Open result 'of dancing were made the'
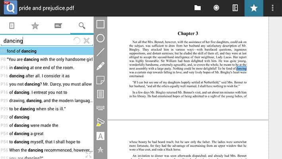Image resolution: width=282 pixels, height=159 pixels. click(47, 125)
